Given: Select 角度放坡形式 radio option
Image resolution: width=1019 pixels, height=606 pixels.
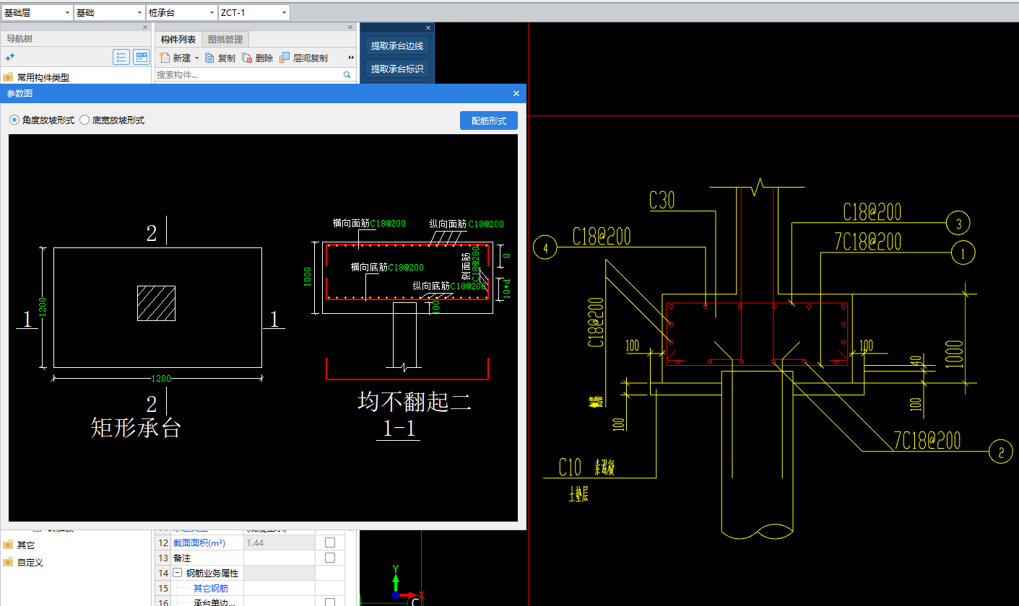Looking at the screenshot, I should click(x=14, y=120).
